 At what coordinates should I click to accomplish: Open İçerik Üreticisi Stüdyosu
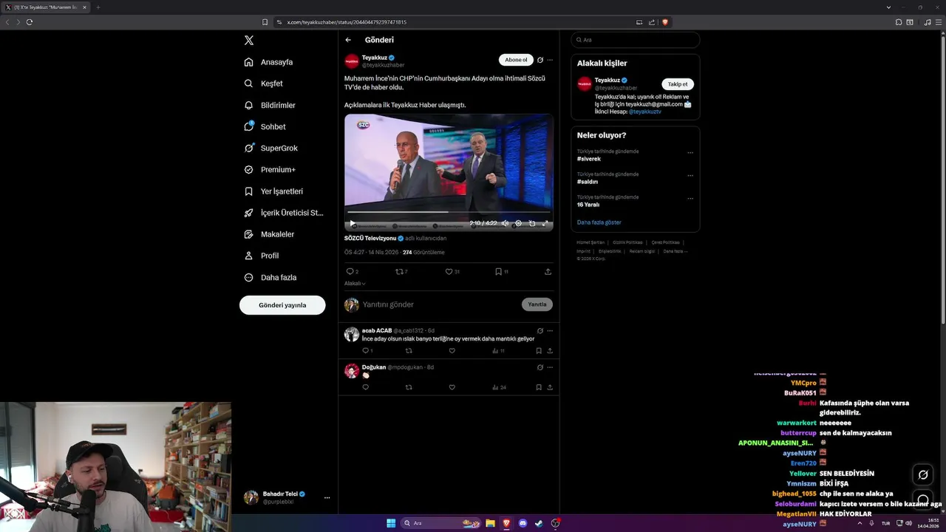point(284,213)
